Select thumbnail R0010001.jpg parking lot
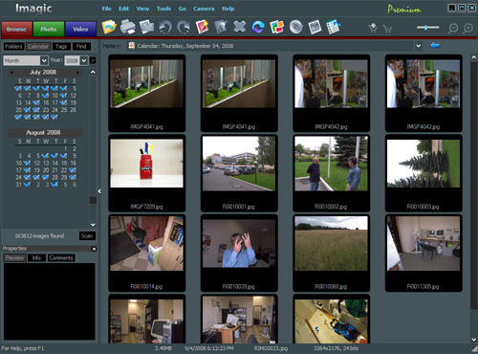The image size is (478, 354). (239, 173)
